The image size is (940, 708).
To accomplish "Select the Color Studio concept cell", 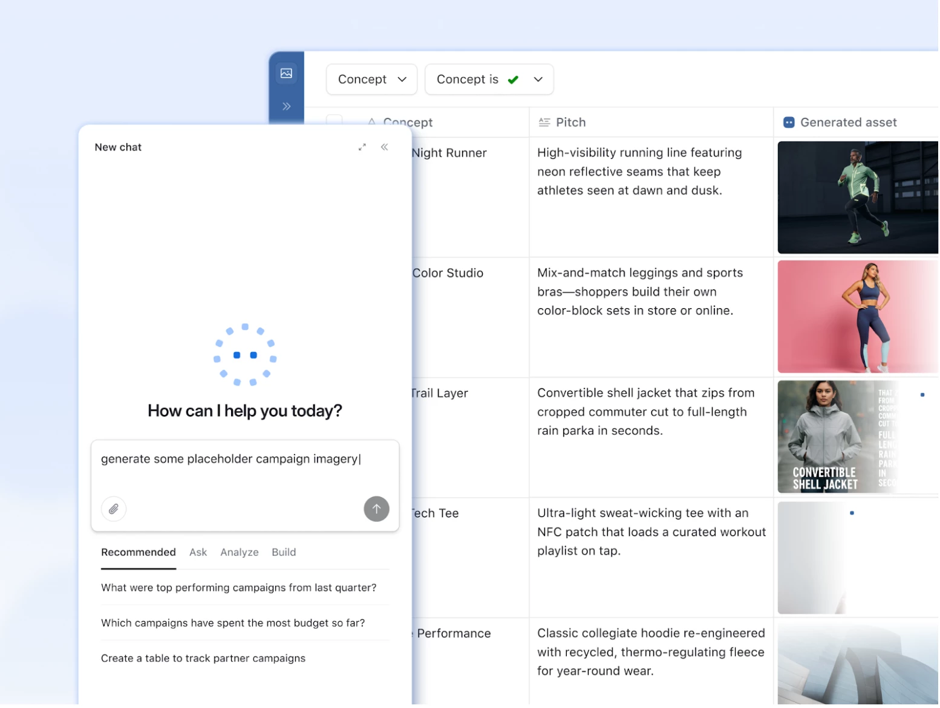I will point(471,318).
